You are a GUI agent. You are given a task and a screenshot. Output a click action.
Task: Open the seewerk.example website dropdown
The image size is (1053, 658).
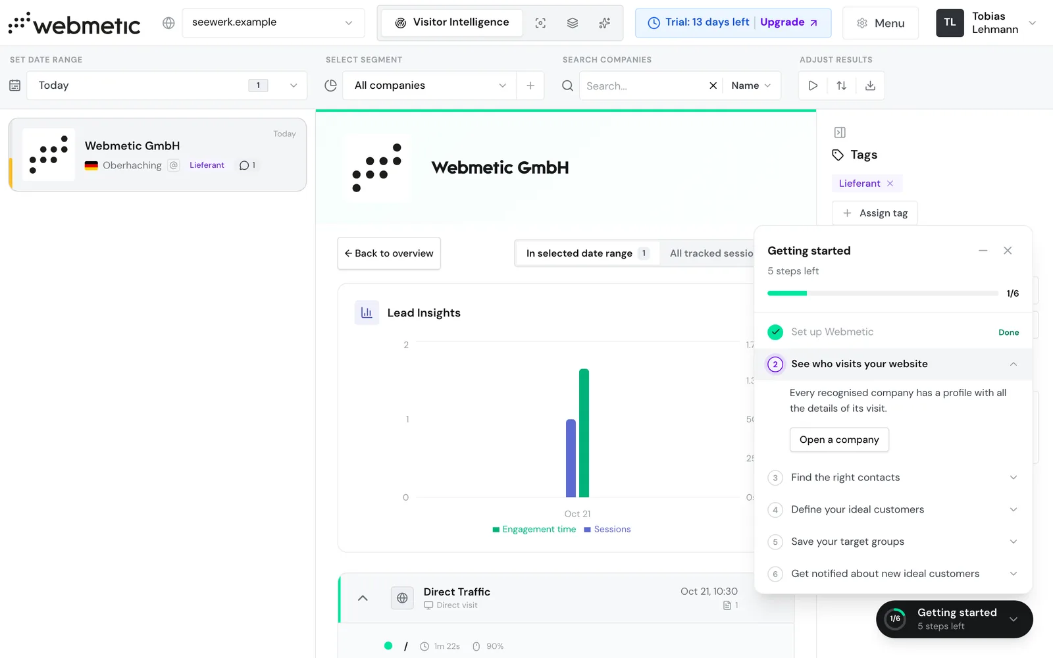coord(273,23)
